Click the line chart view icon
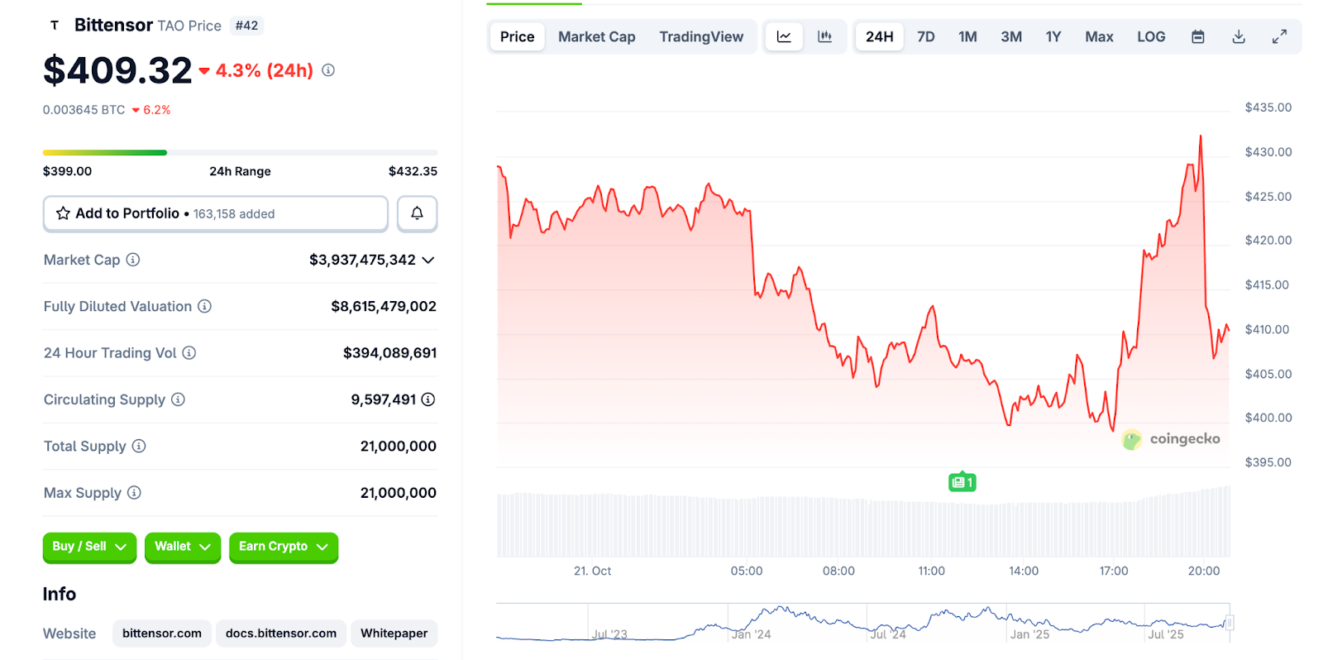The width and height of the screenshot is (1323, 660). click(784, 36)
